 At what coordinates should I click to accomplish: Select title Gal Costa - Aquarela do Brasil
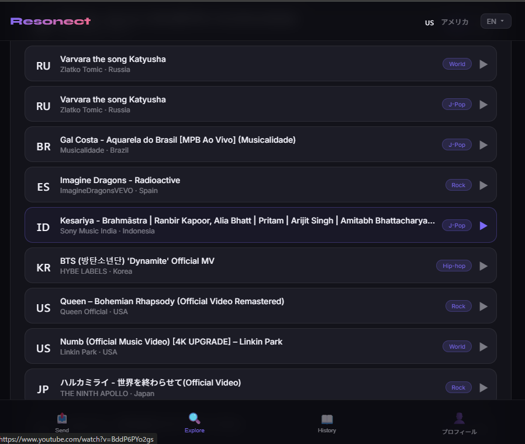click(178, 140)
